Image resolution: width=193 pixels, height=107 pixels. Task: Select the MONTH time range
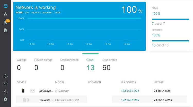pyautogui.click(x=36, y=13)
